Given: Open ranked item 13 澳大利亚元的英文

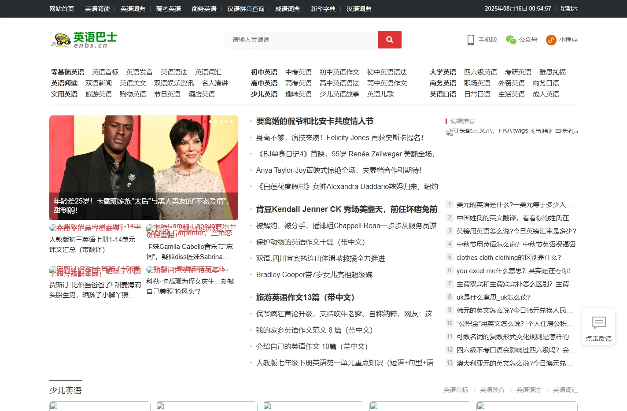Looking at the screenshot, I should tap(514, 363).
